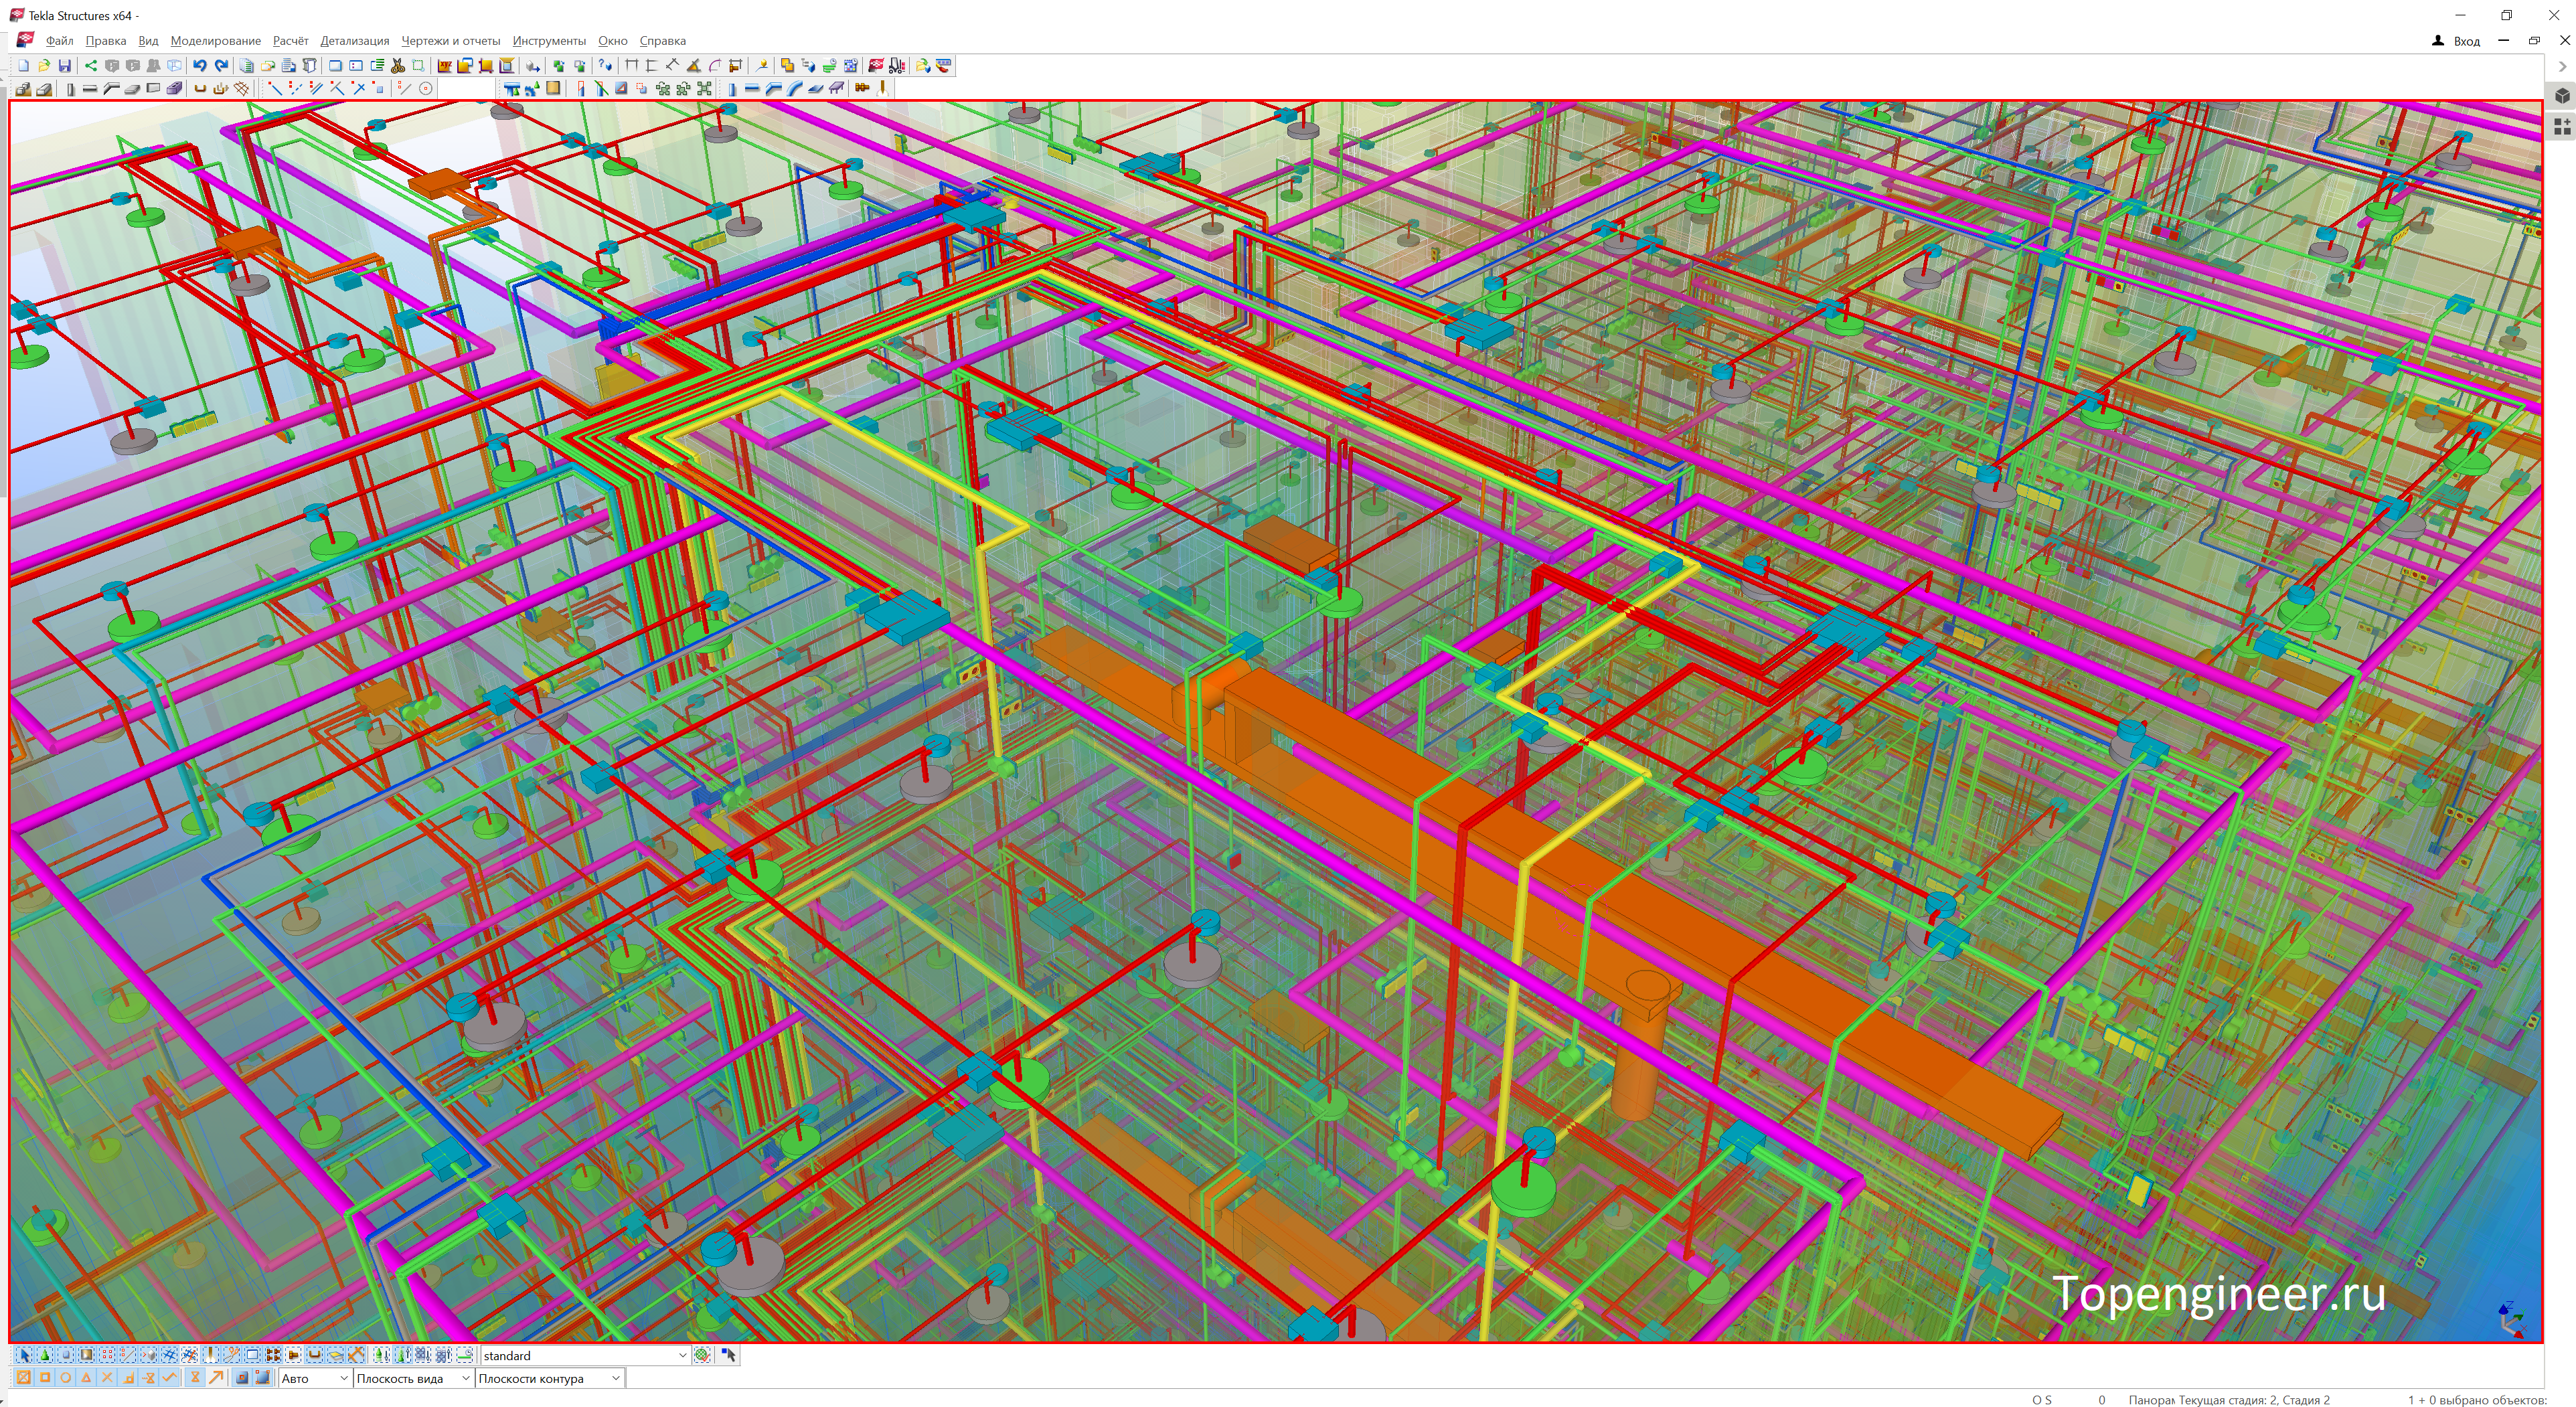Toggle snap to end points square
The height and width of the screenshot is (1407, 2576).
pyautogui.click(x=44, y=1378)
